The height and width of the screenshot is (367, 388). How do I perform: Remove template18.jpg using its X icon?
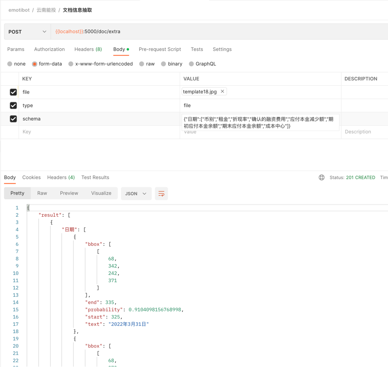point(222,91)
